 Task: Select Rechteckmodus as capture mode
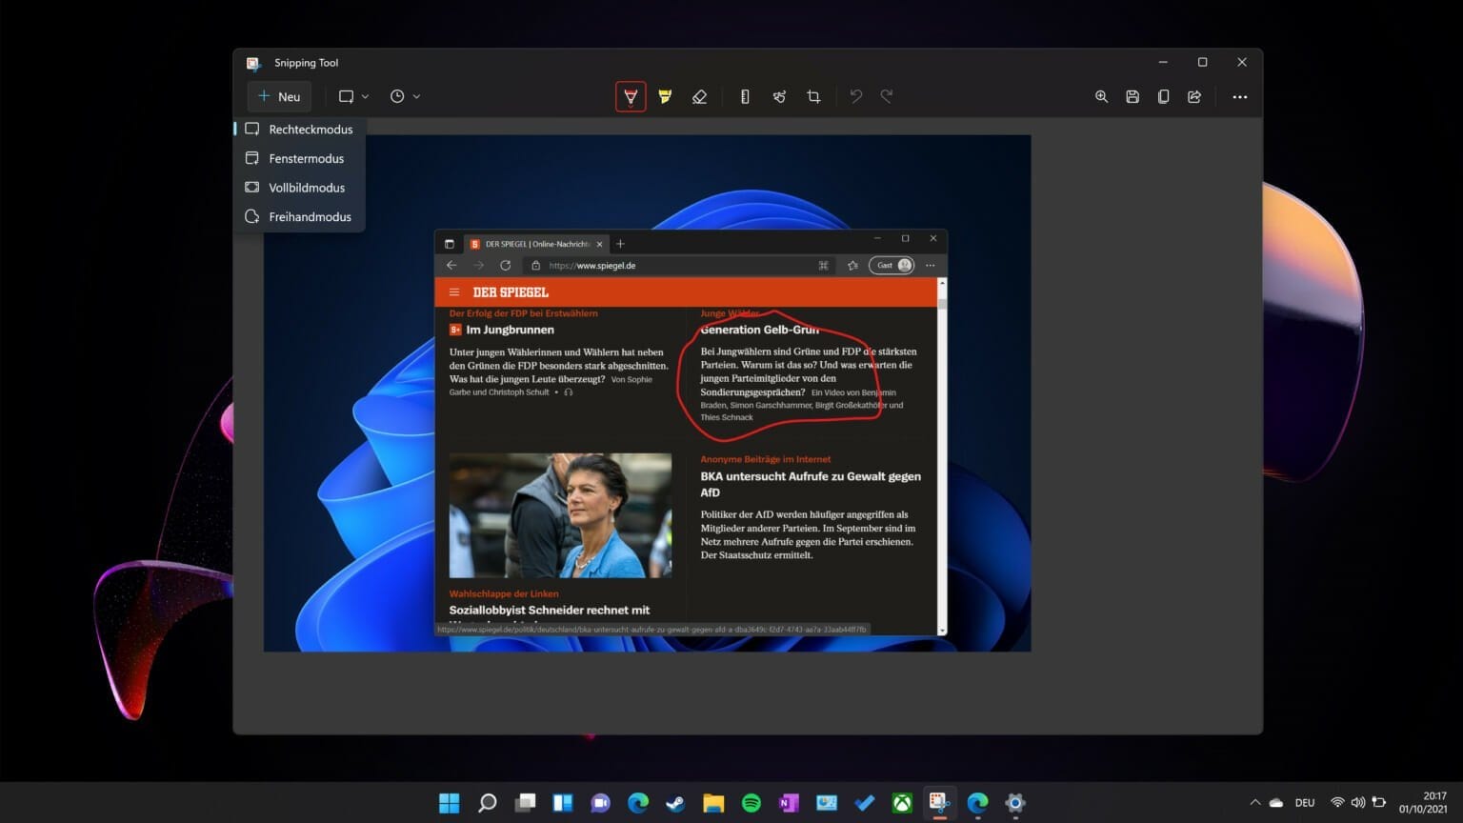(x=311, y=129)
